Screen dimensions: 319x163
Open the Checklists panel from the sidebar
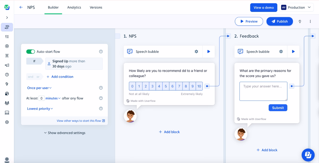7,37
